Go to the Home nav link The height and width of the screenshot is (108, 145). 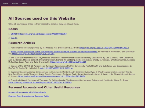pos(5,3)
